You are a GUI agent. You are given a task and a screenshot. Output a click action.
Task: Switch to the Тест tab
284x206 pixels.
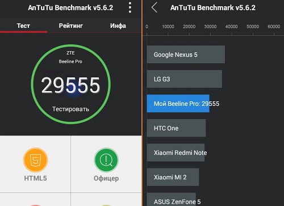click(23, 26)
